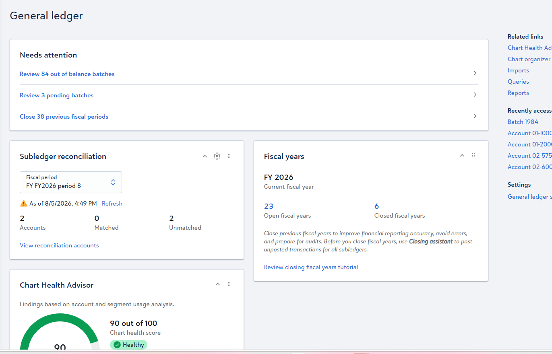552x354 pixels.
Task: Click the Fiscal years card title
Action: [x=284, y=156]
